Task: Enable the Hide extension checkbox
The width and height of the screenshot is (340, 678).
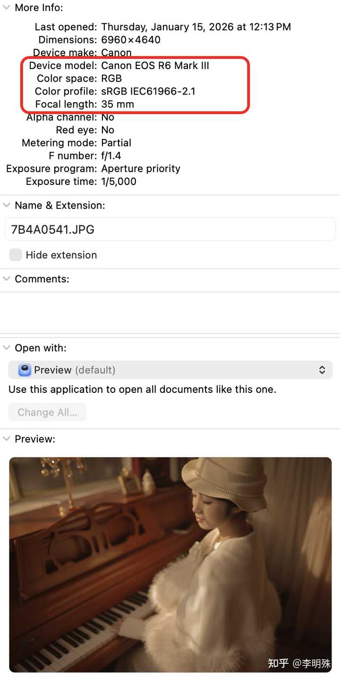Action: 16,255
